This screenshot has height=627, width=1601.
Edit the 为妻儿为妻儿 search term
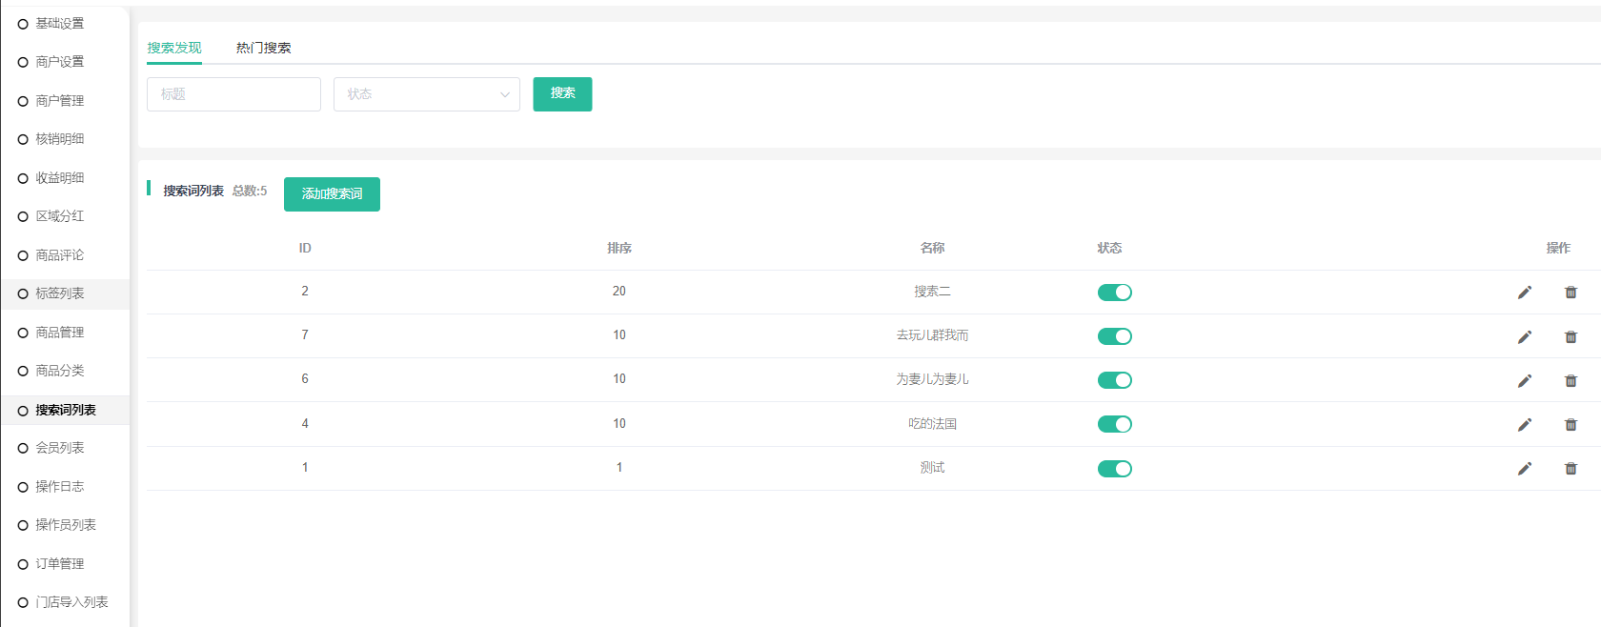point(1525,380)
